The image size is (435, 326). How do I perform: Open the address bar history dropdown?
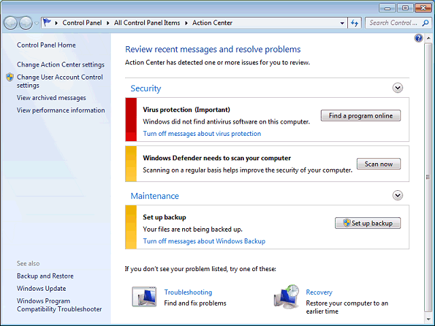(342, 23)
